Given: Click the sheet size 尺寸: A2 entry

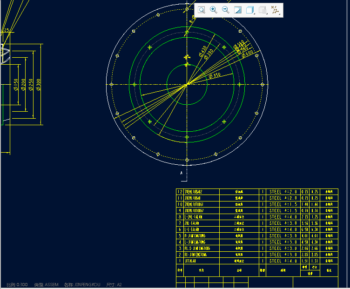Looking at the screenshot, I should (x=114, y=284).
